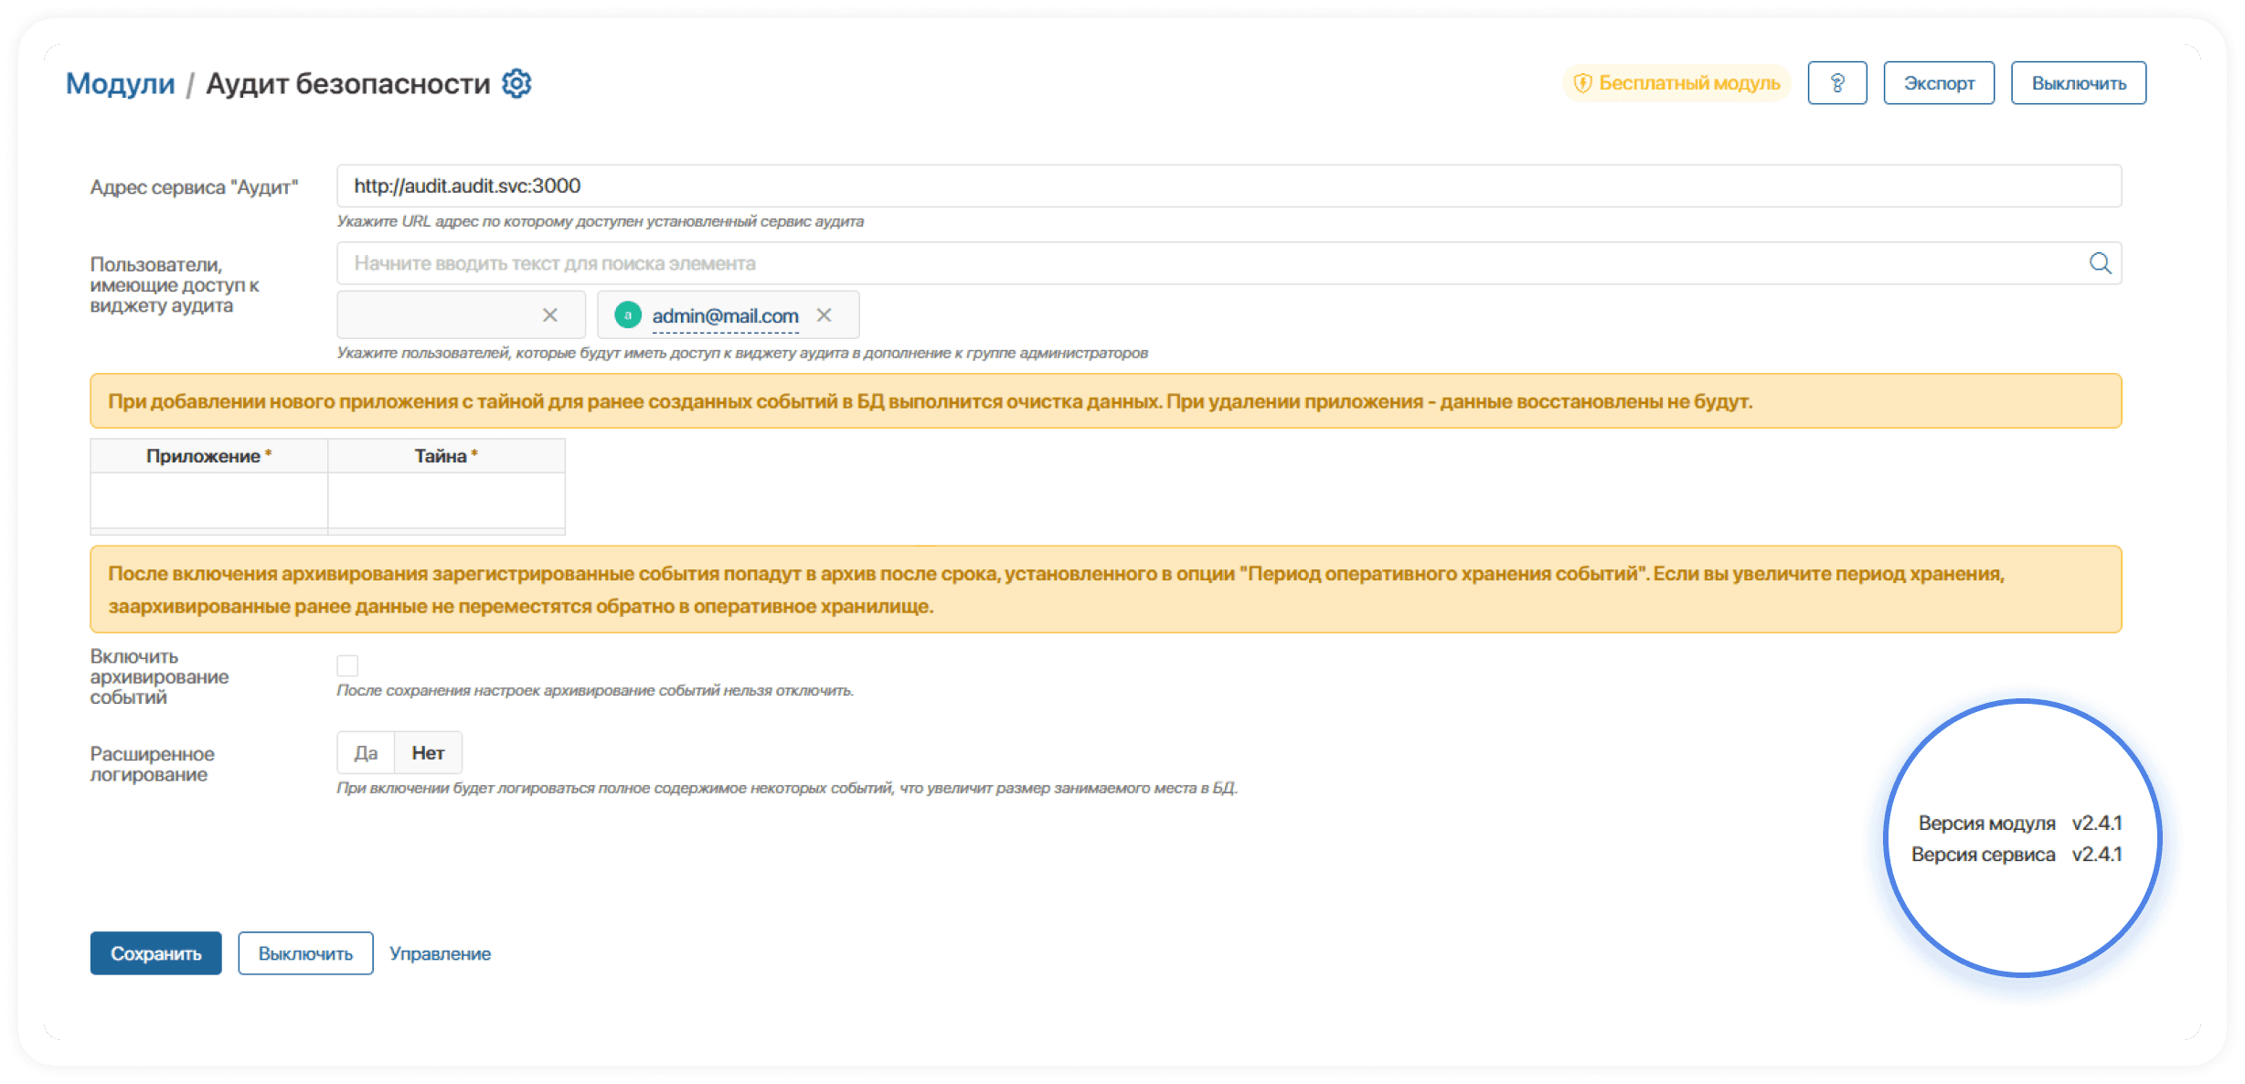Go to Модули breadcrumb
The image size is (2245, 1084).
(x=120, y=83)
